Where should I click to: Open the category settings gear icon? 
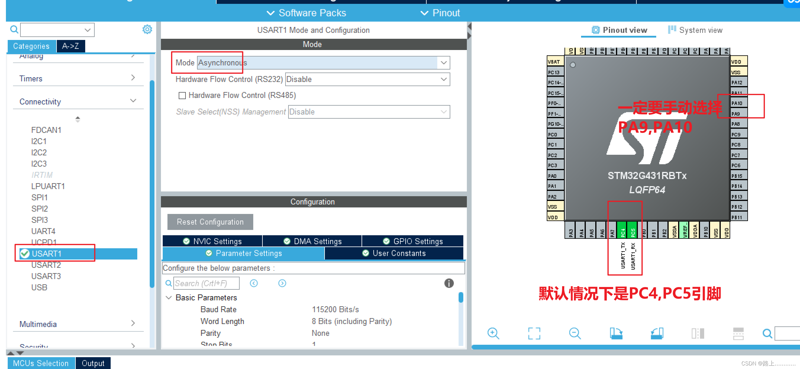tap(147, 30)
